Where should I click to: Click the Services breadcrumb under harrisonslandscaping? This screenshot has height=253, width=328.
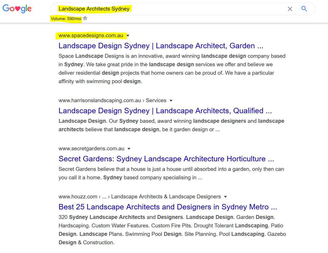(157, 100)
